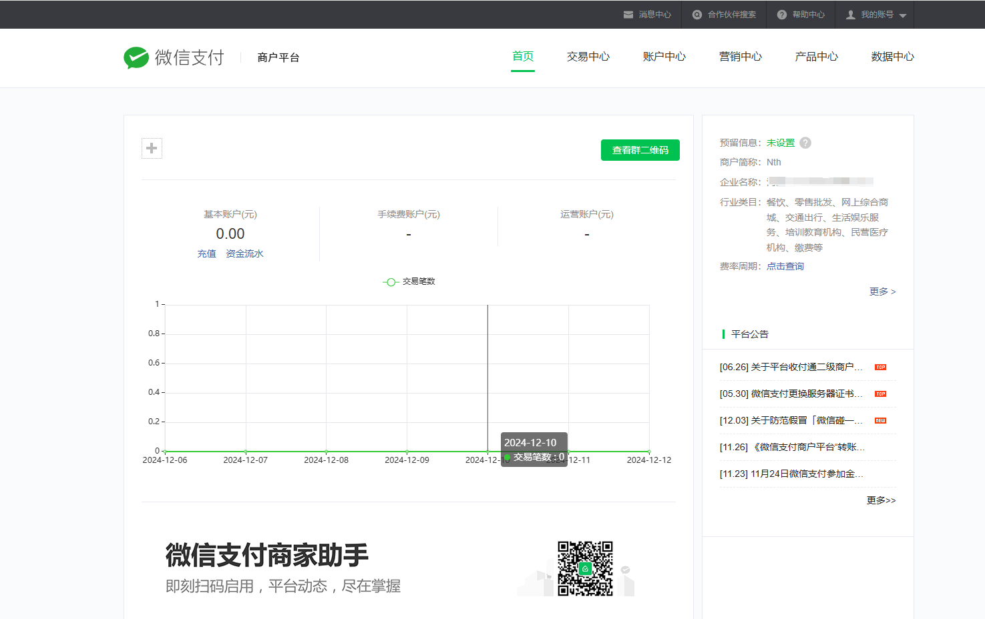Click the 手续费账户(元) label
Viewport: 985px width, 619px height.
coord(409,215)
